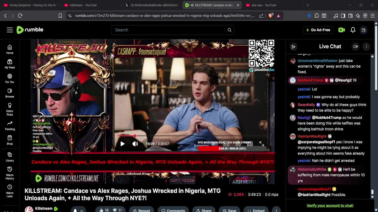
Task: Open the Brave Leo AI sparkle icon
Action: [x=358, y=16]
